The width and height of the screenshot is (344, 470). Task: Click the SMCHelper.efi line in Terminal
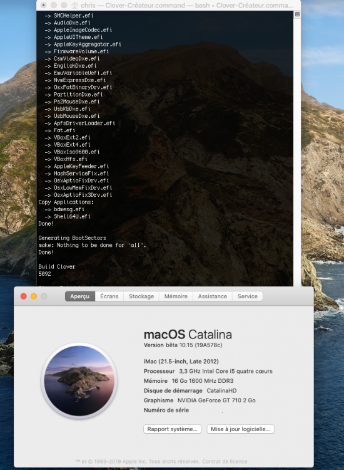[x=69, y=15]
